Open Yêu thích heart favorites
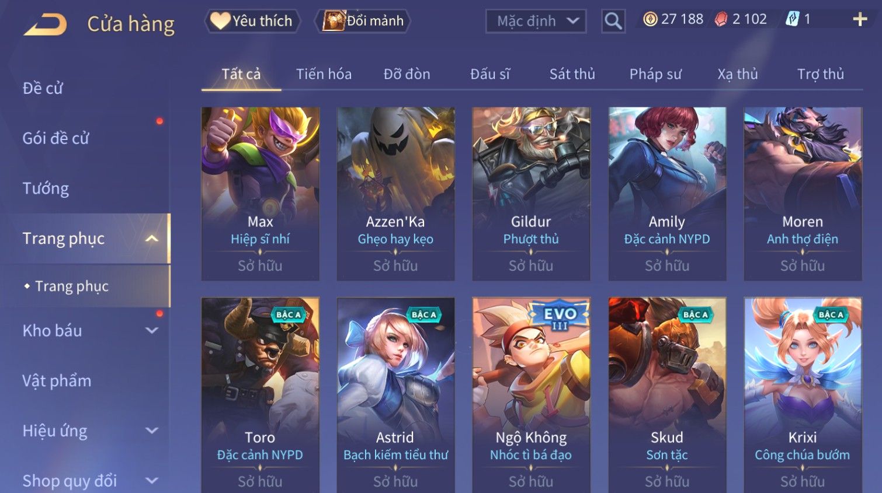Screen dimensions: 882x493 tap(252, 21)
